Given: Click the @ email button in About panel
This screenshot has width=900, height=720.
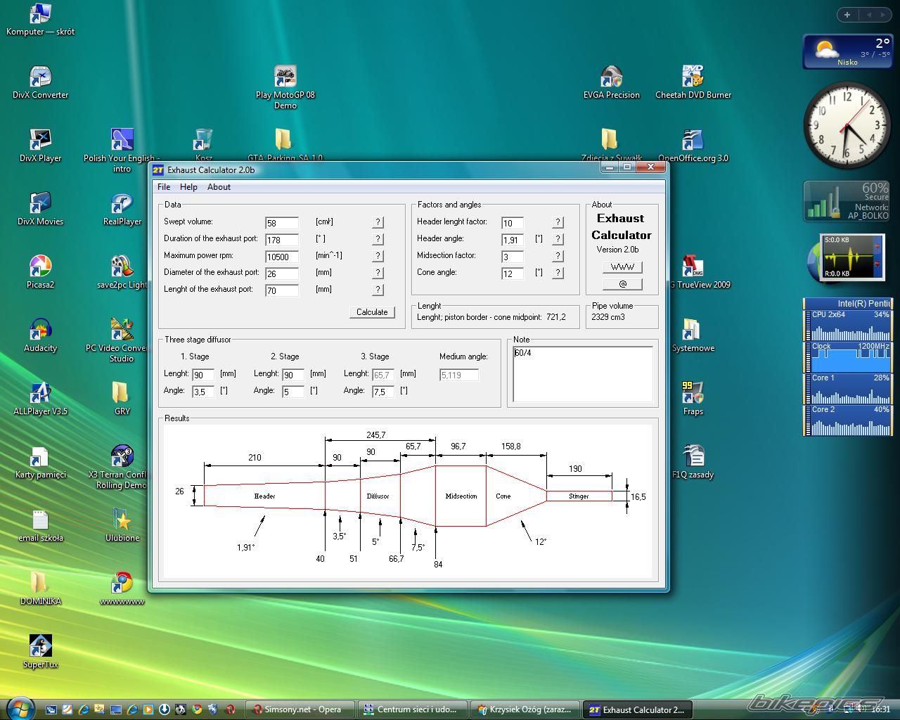Looking at the screenshot, I should tap(622, 284).
